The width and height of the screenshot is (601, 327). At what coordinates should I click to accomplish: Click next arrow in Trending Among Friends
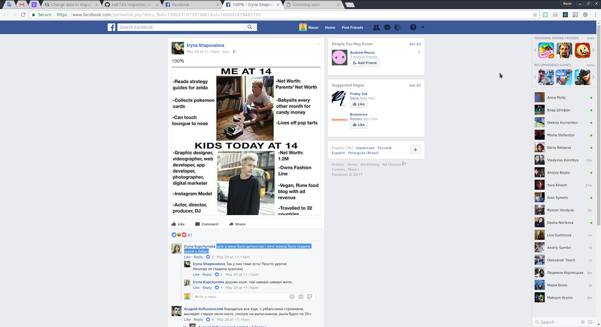pyautogui.click(x=593, y=50)
